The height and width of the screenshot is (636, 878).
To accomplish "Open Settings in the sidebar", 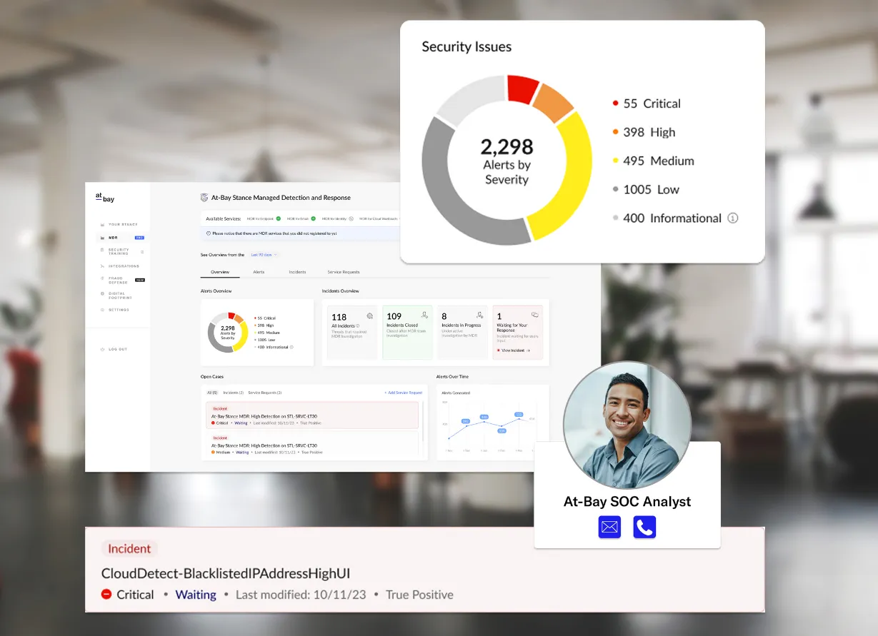I will point(119,310).
